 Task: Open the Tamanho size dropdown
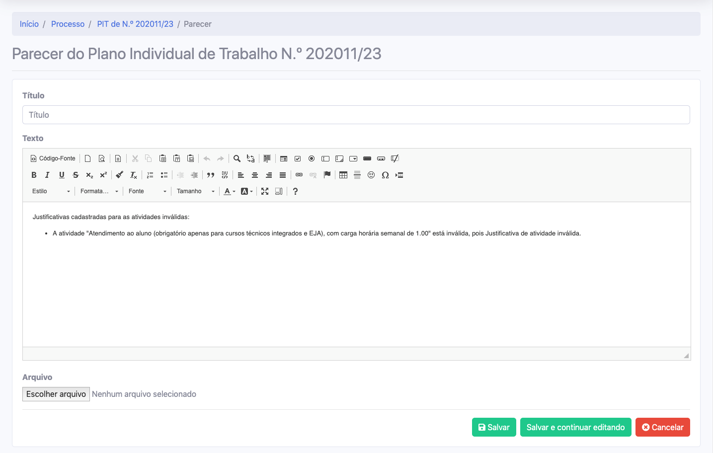[x=195, y=191]
